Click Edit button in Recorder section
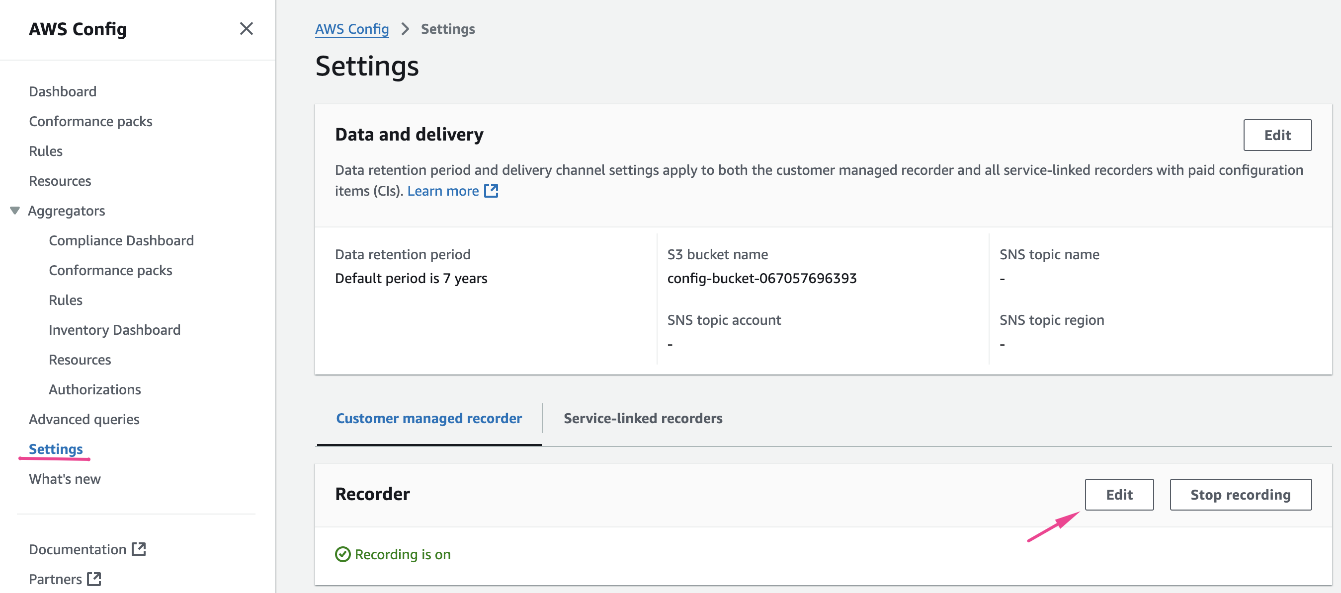1341x593 pixels. pyautogui.click(x=1119, y=495)
